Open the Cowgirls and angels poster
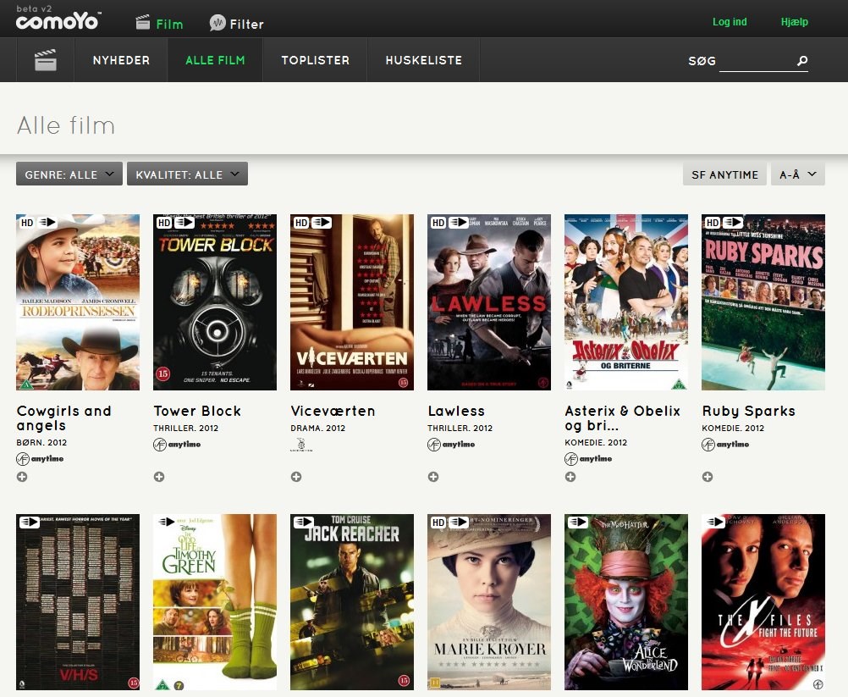848x697 pixels. [x=78, y=302]
